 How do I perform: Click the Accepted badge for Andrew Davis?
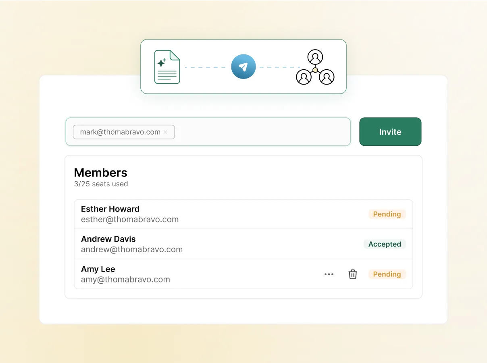[385, 244]
